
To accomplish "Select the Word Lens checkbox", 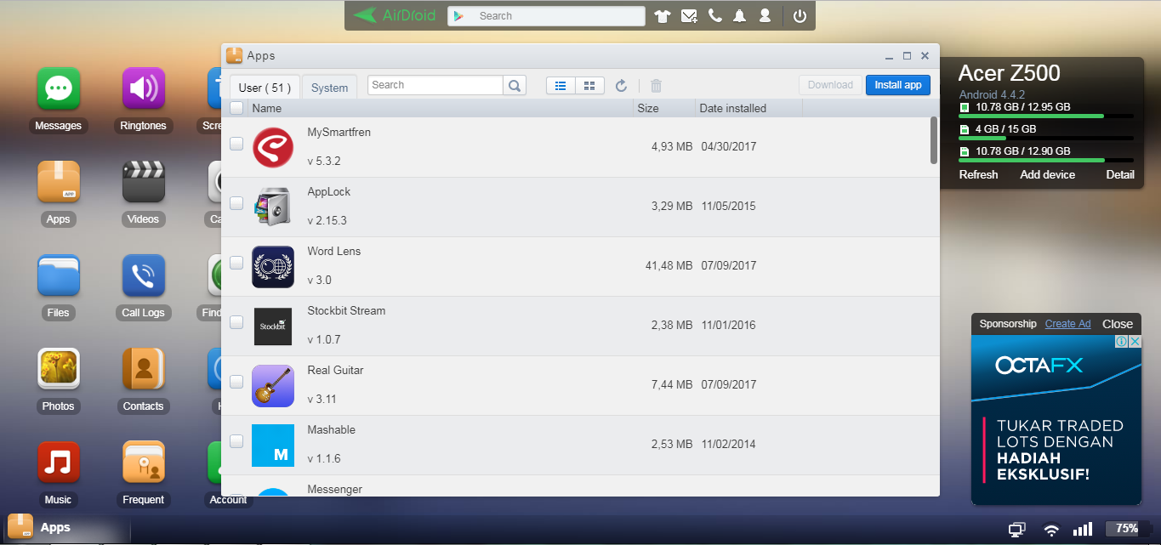I will click(x=236, y=263).
